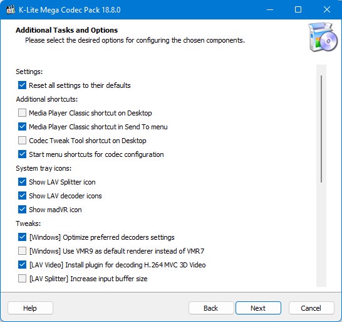
Task: Minimize the installer window
Action: pyautogui.click(x=270, y=9)
